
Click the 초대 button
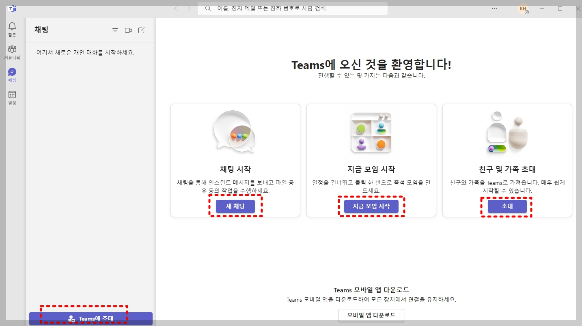pos(507,206)
